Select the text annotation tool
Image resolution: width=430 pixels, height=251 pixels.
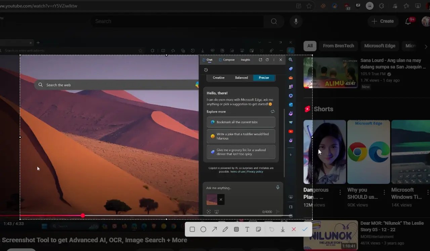[247, 229]
